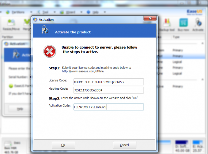208x154 pixels.
Task: Expand the Wizard menu dropdown arrow
Action: point(81,12)
